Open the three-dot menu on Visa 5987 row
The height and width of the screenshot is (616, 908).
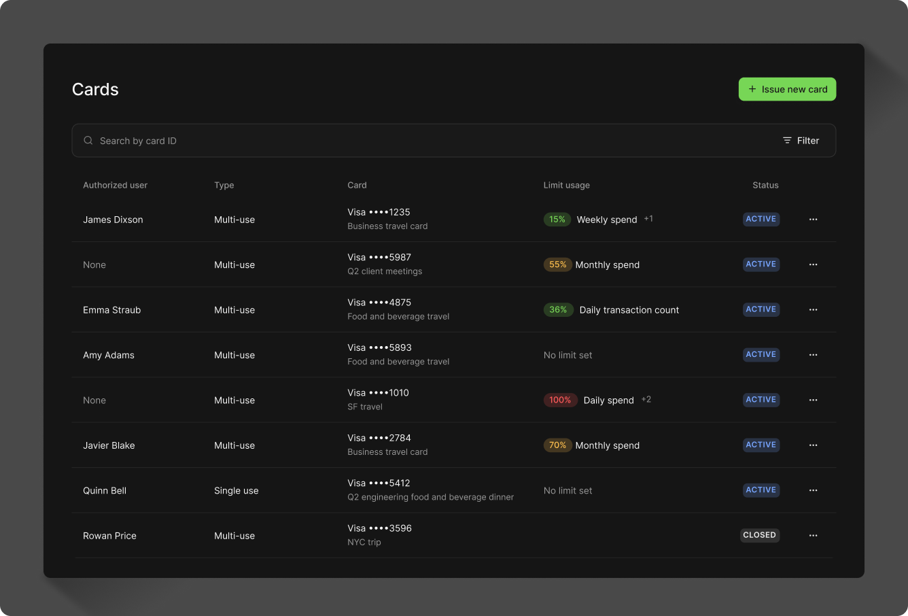coord(813,264)
